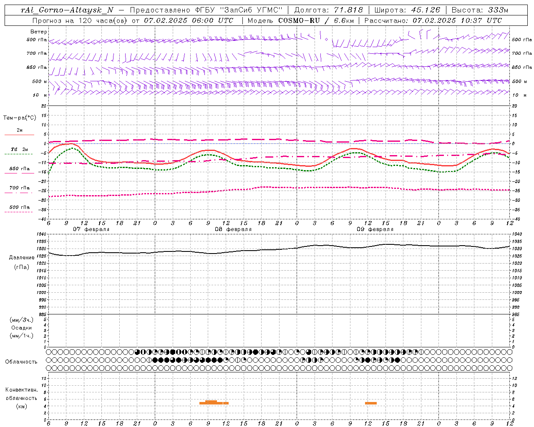The height and width of the screenshot is (427, 534).
Task: Click the '07 февраля' date label
Action: 91,229
